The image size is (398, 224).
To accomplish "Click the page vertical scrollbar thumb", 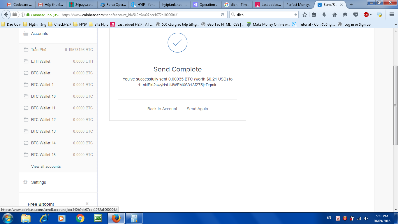I will coord(395,105).
